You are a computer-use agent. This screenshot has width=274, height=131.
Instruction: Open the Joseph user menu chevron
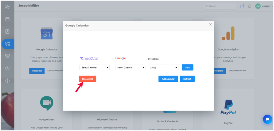[273, 6]
